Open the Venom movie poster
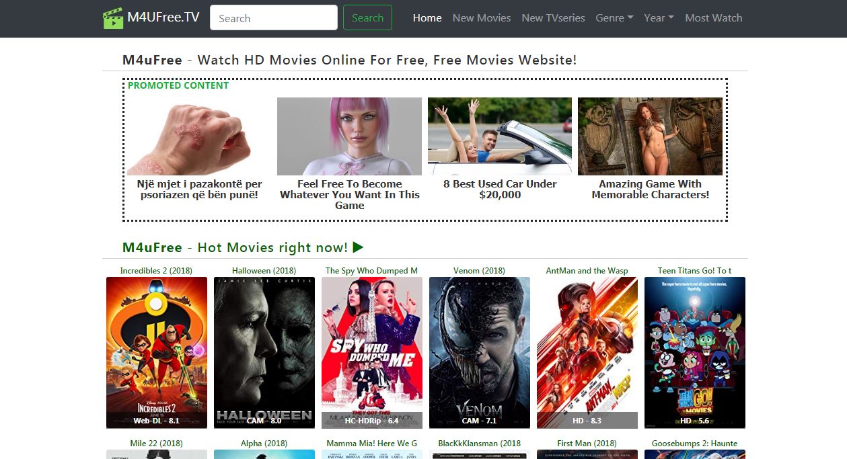The image size is (847, 459). coord(480,353)
